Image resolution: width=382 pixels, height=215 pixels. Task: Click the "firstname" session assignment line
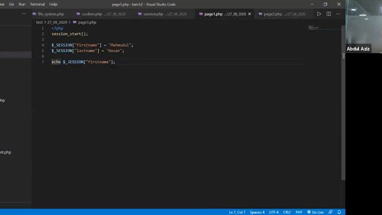(x=93, y=45)
